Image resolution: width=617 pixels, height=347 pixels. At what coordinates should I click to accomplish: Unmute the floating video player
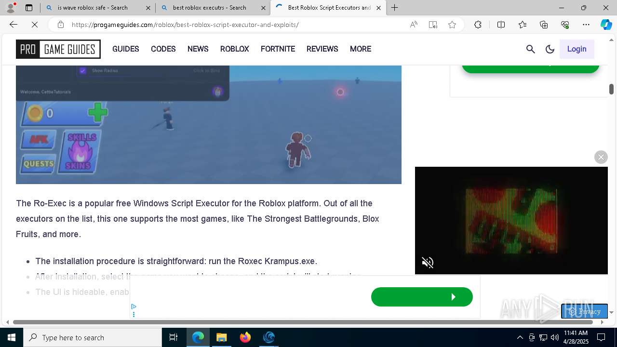pos(428,262)
